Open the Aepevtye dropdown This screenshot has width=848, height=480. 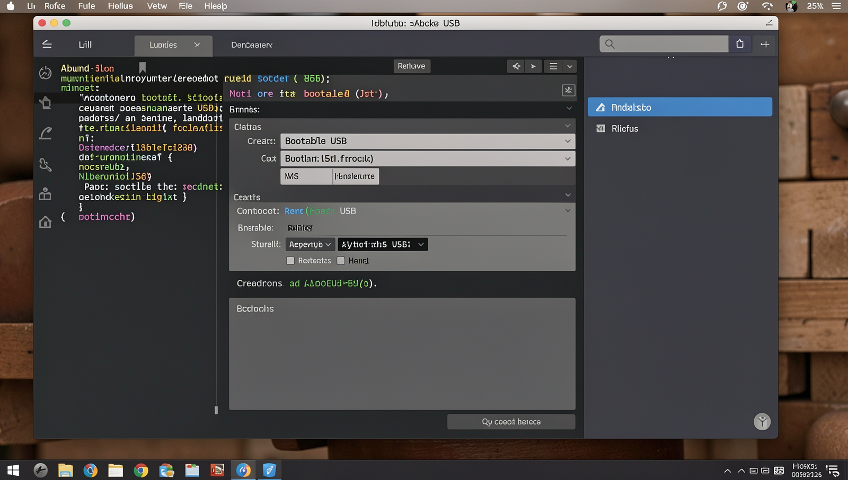pos(310,244)
